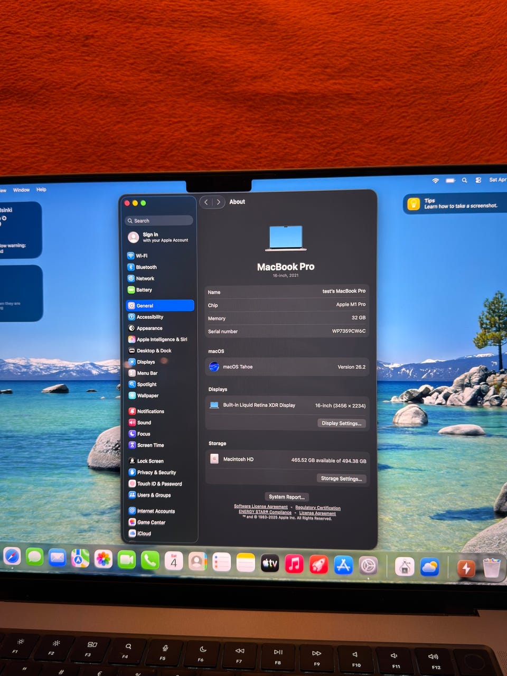Click the macOS Tahoe icon

pyautogui.click(x=214, y=367)
